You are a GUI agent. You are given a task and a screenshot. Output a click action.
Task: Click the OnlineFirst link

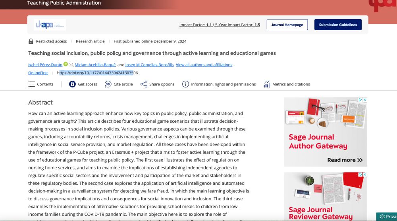38,73
